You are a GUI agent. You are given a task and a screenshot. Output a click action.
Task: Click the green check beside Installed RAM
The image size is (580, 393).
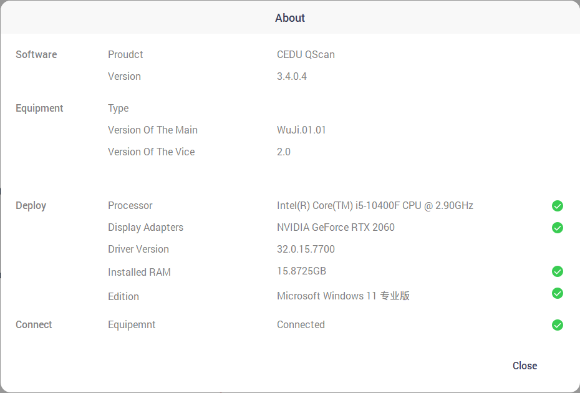(x=558, y=271)
